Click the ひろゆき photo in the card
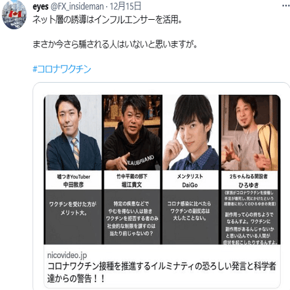Viewport: 290px width, 290px height. tap(249, 133)
